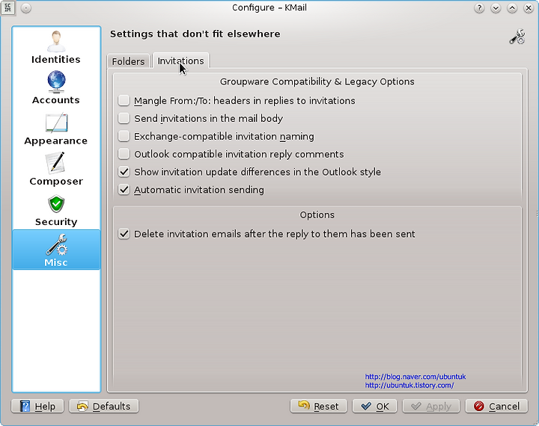The width and height of the screenshot is (539, 426).
Task: Maximize the Configure KMail window
Action: (x=512, y=8)
